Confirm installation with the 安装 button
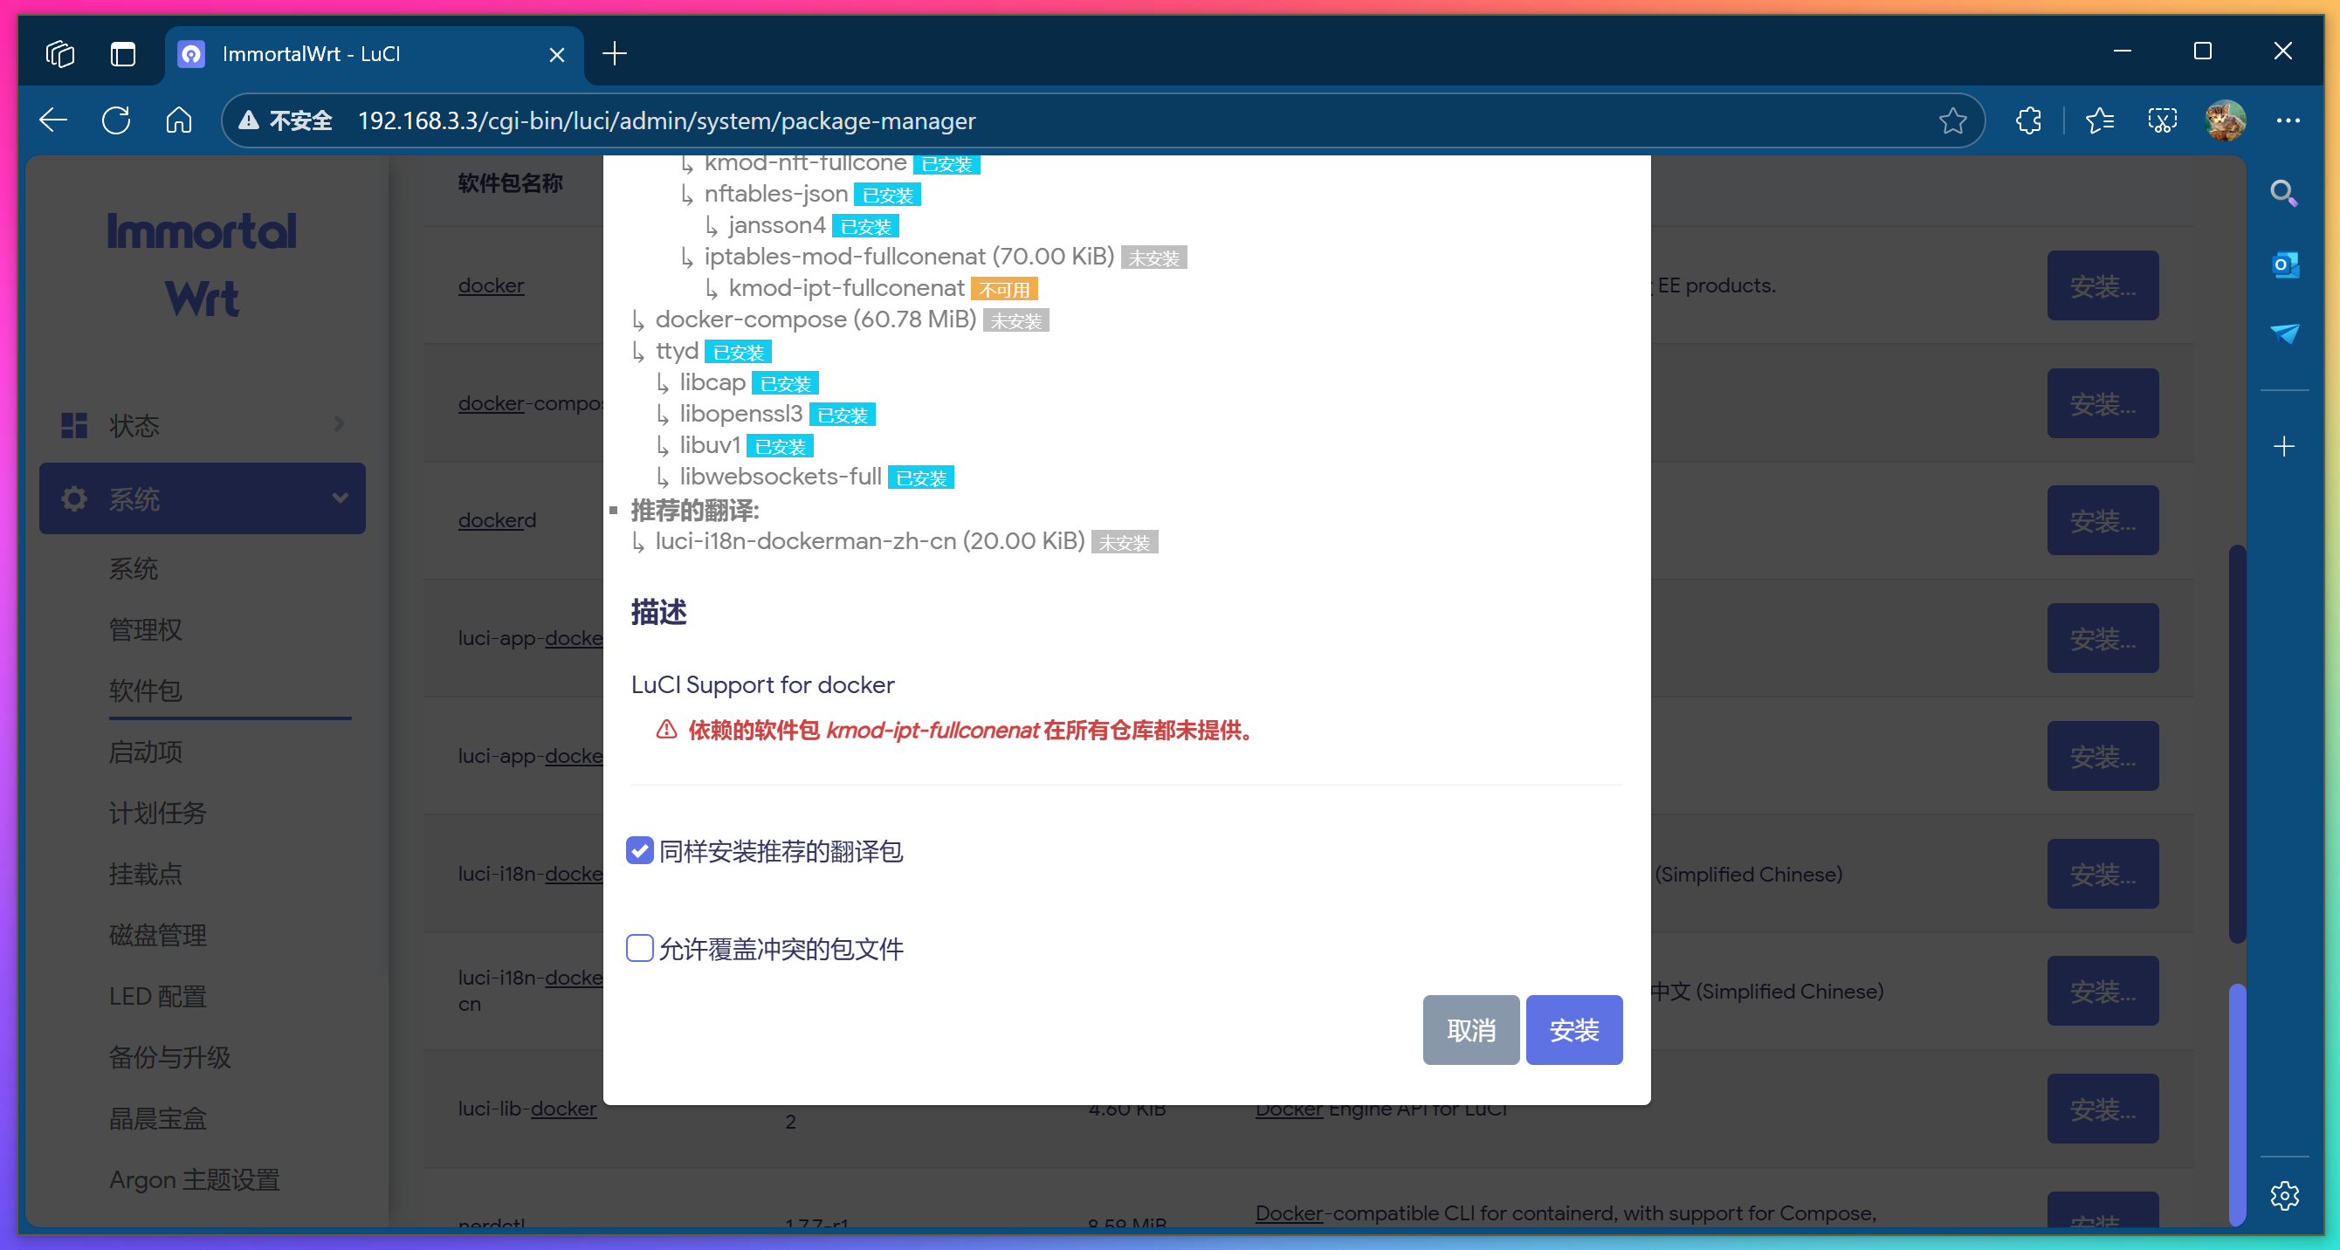 pyautogui.click(x=1574, y=1030)
